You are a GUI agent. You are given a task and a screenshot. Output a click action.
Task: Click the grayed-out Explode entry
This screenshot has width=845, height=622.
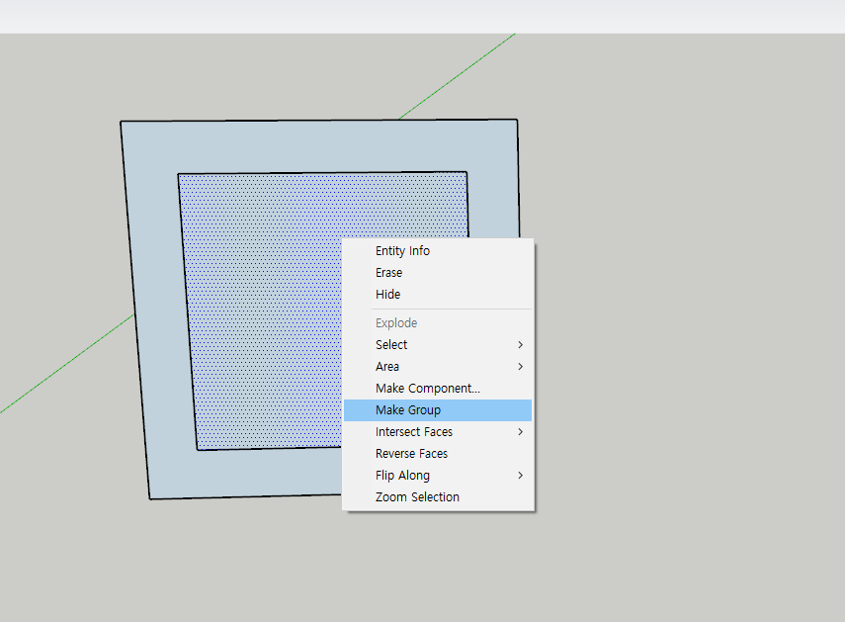pyautogui.click(x=438, y=322)
